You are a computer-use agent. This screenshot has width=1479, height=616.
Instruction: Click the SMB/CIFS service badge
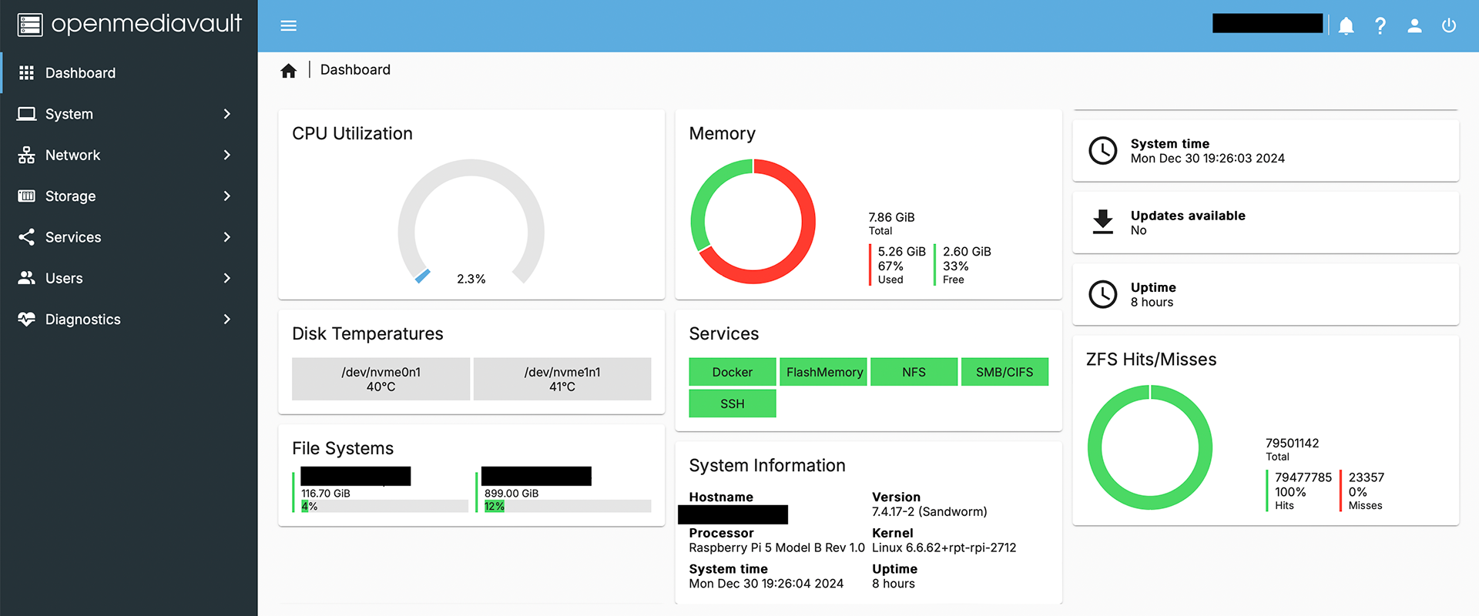[1004, 372]
